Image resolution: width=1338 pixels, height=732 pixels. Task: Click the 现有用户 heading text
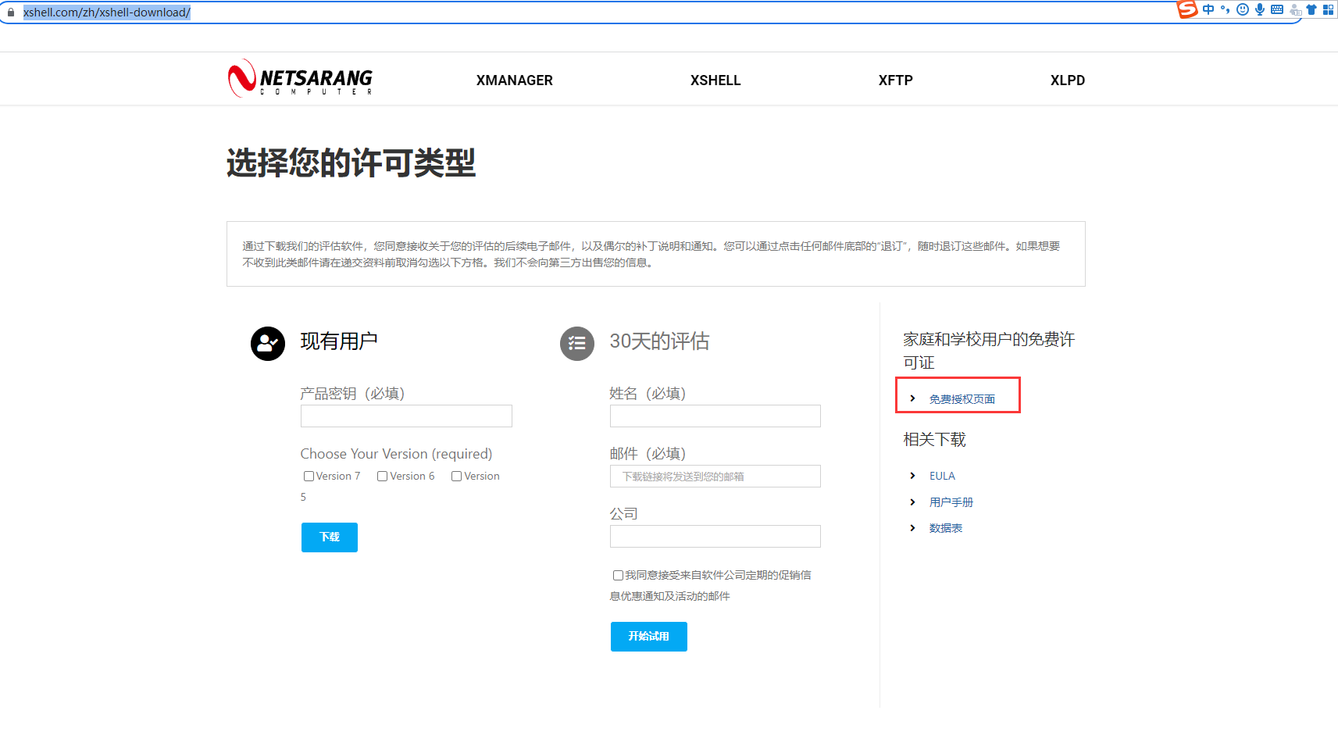click(x=339, y=341)
